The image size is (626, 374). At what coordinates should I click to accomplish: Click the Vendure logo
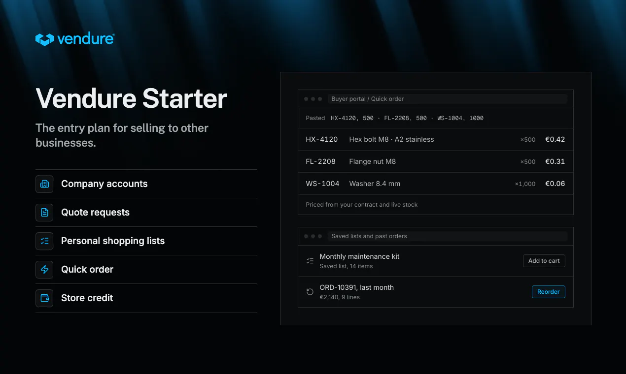click(75, 39)
